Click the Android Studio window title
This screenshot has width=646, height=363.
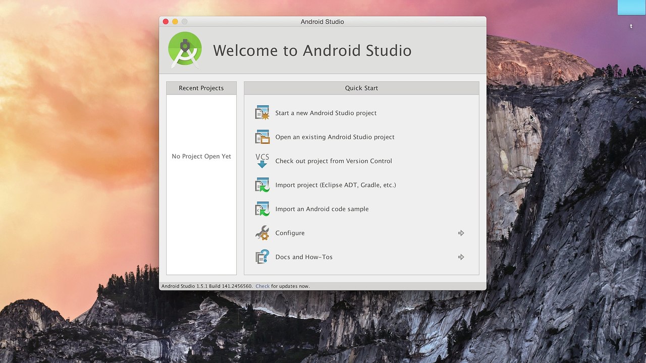(322, 22)
